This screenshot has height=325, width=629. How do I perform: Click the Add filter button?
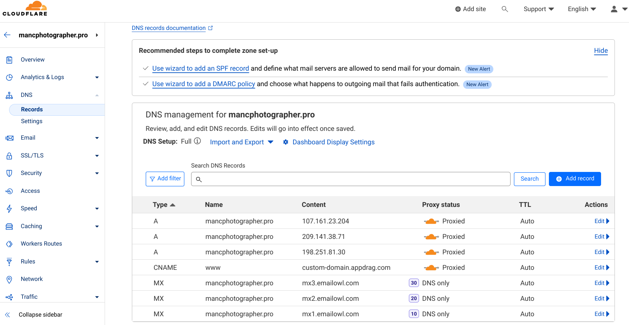pyautogui.click(x=165, y=179)
